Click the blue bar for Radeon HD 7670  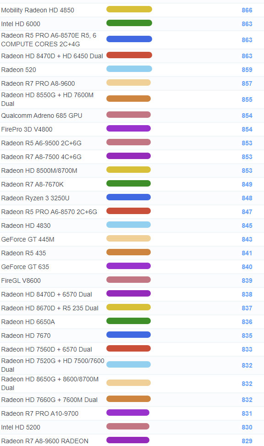tap(129, 335)
